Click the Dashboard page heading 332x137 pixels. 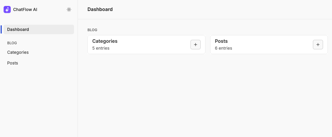click(100, 9)
